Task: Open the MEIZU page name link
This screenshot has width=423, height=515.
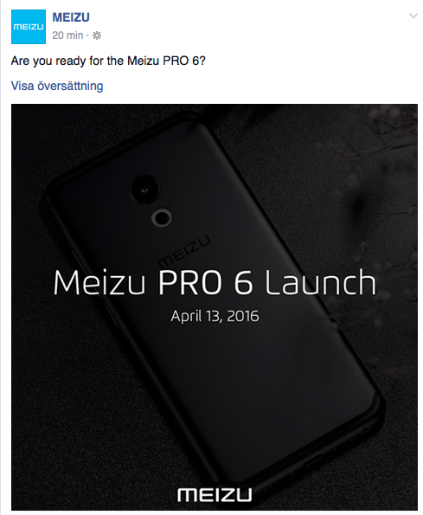Action: [71, 17]
